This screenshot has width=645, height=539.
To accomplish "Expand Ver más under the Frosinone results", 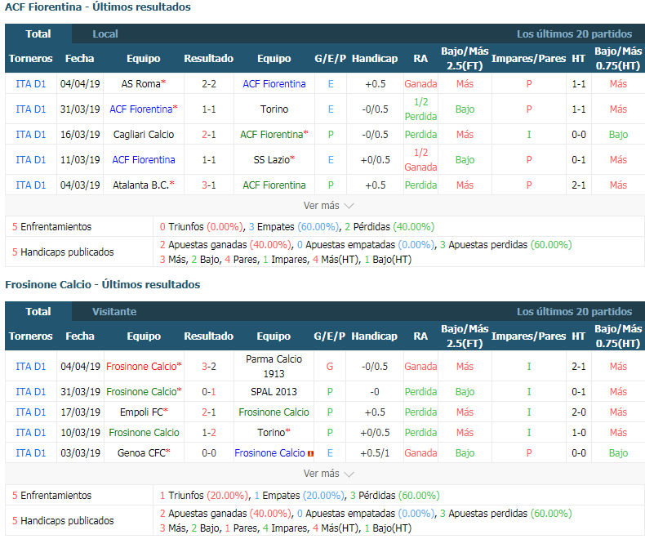I will [328, 474].
